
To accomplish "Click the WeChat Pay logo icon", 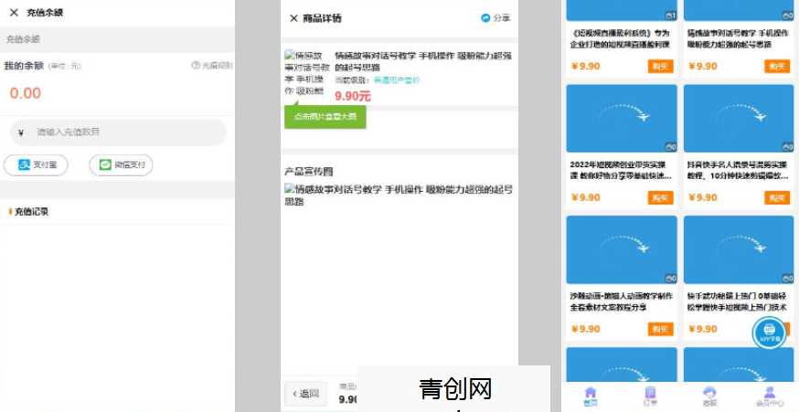I will (105, 165).
